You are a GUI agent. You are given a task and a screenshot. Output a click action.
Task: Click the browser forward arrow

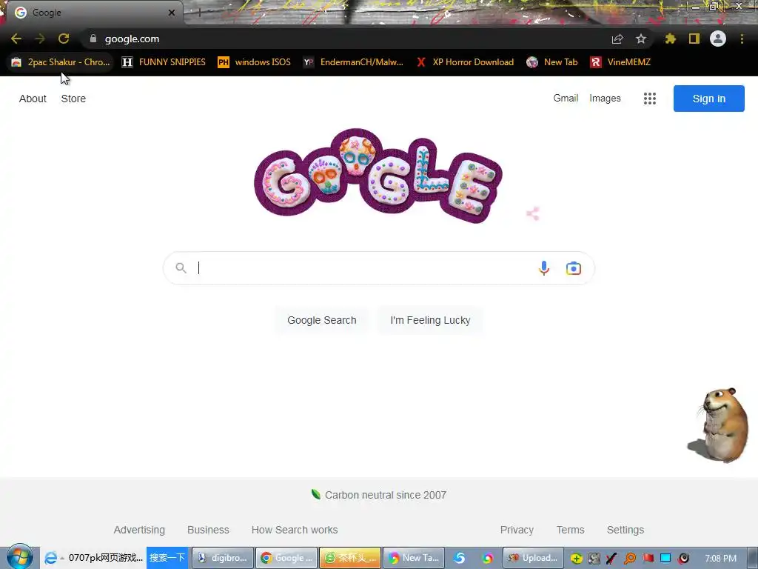40,39
